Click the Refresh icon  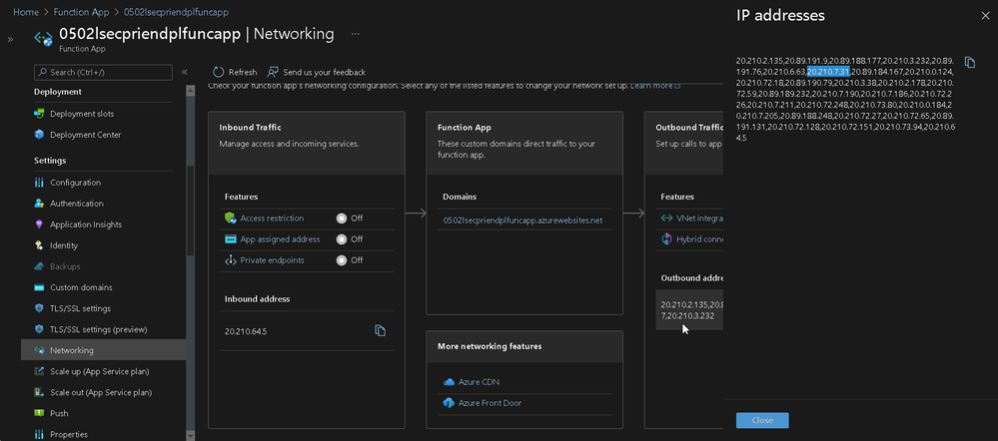point(219,72)
